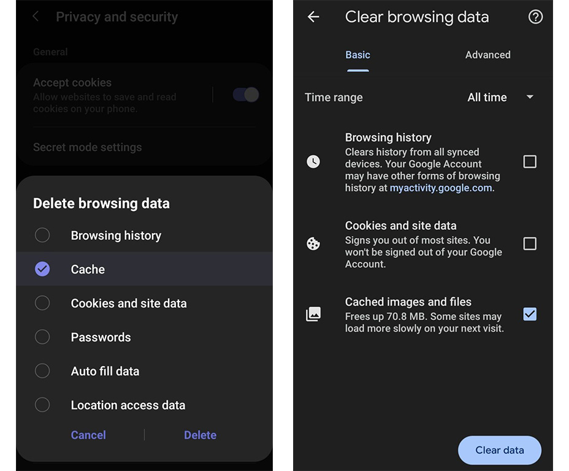Toggle the Accept cookies switch
Viewport: 569px width, 471px height.
tap(246, 95)
